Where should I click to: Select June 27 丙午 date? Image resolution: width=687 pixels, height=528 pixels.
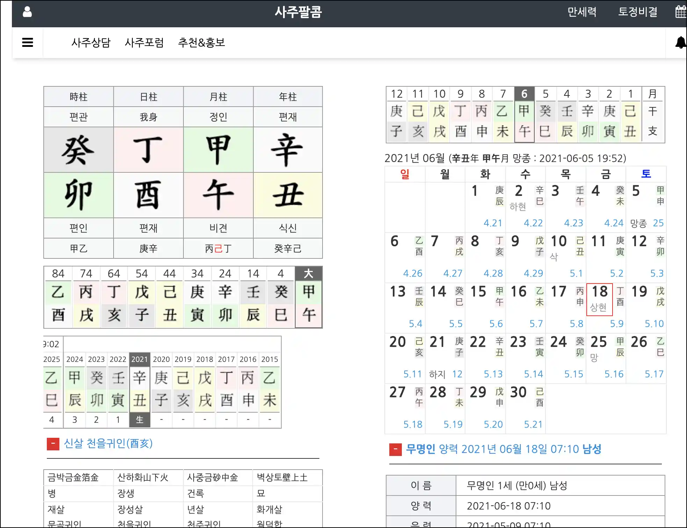click(405, 409)
